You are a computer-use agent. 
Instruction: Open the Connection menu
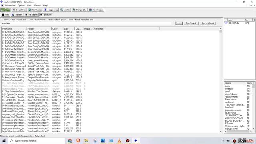point(10,6)
